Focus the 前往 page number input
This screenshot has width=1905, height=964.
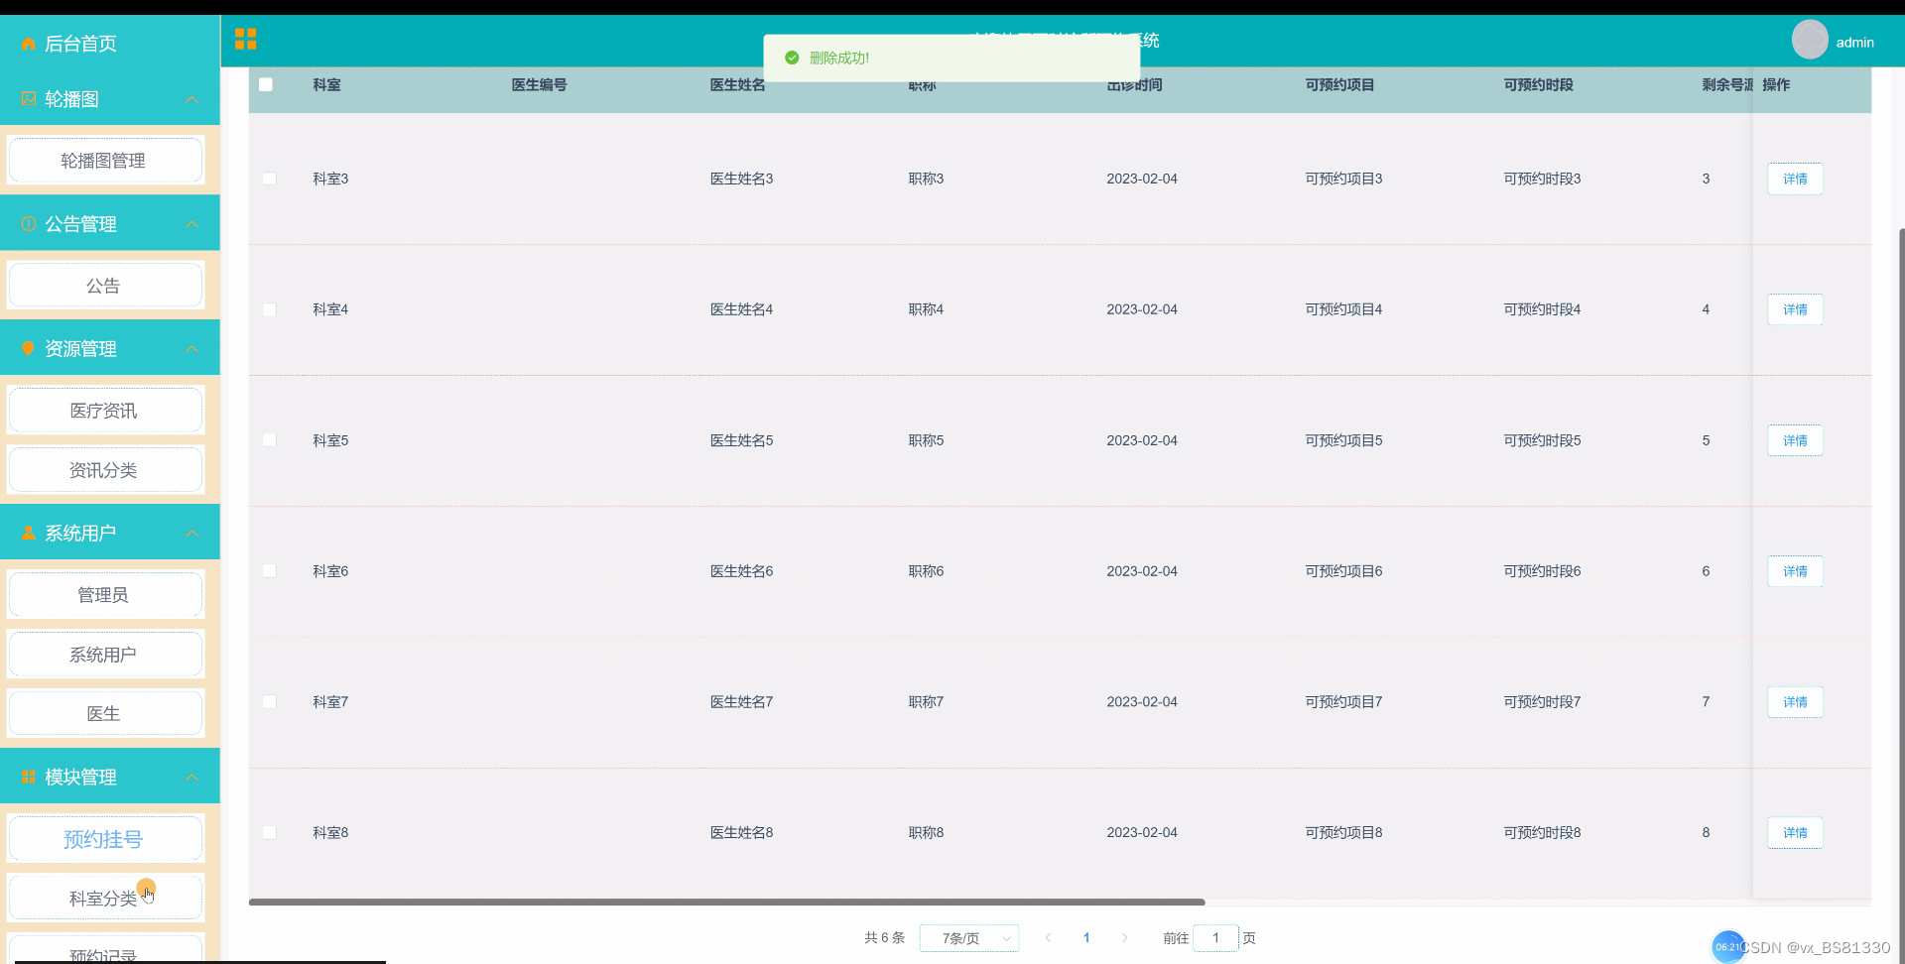[x=1215, y=937]
